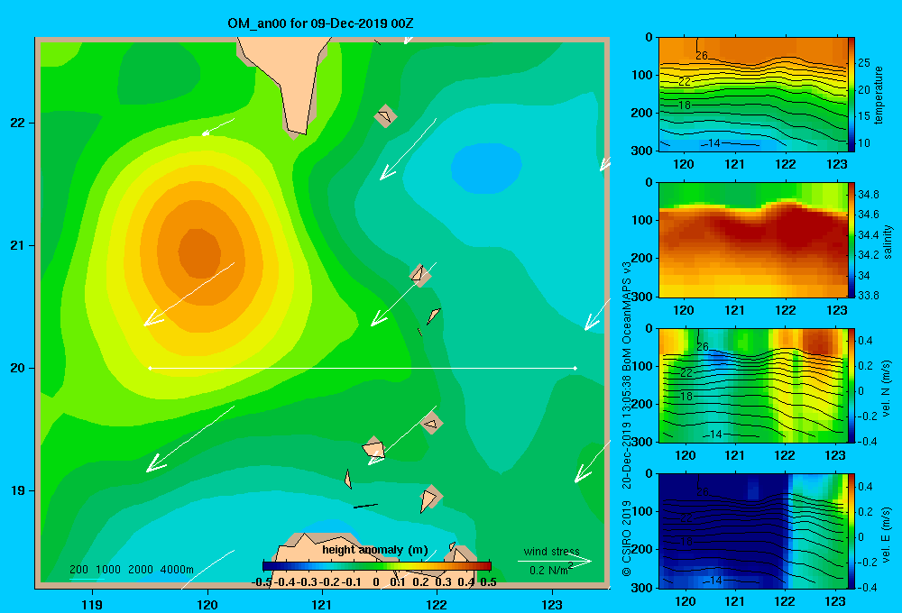Click the vel. E colorbar
Image resolution: width=902 pixels, height=613 pixels.
[x=851, y=531]
